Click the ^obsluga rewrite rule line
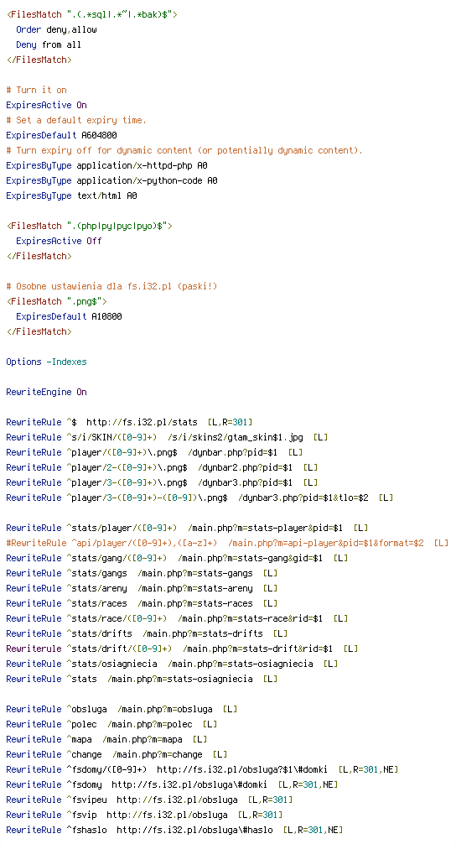Image resolution: width=456 pixels, height=844 pixels. [x=122, y=709]
